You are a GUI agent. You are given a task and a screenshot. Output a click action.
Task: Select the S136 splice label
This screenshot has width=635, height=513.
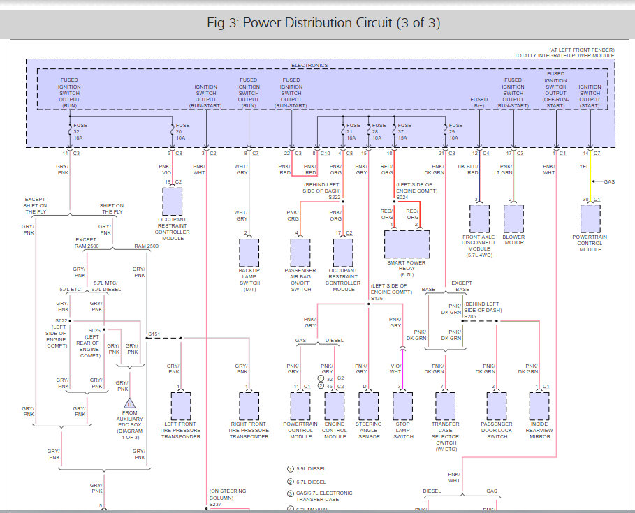click(377, 298)
